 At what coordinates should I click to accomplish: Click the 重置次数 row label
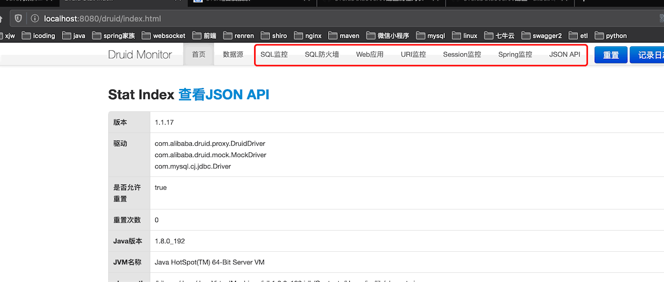(127, 220)
